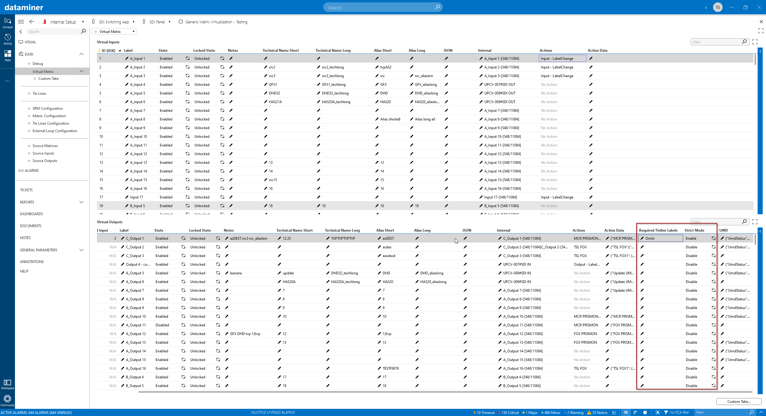Open the DASHBOARDS section
Viewport: 766px width, 416px height.
pos(31,214)
